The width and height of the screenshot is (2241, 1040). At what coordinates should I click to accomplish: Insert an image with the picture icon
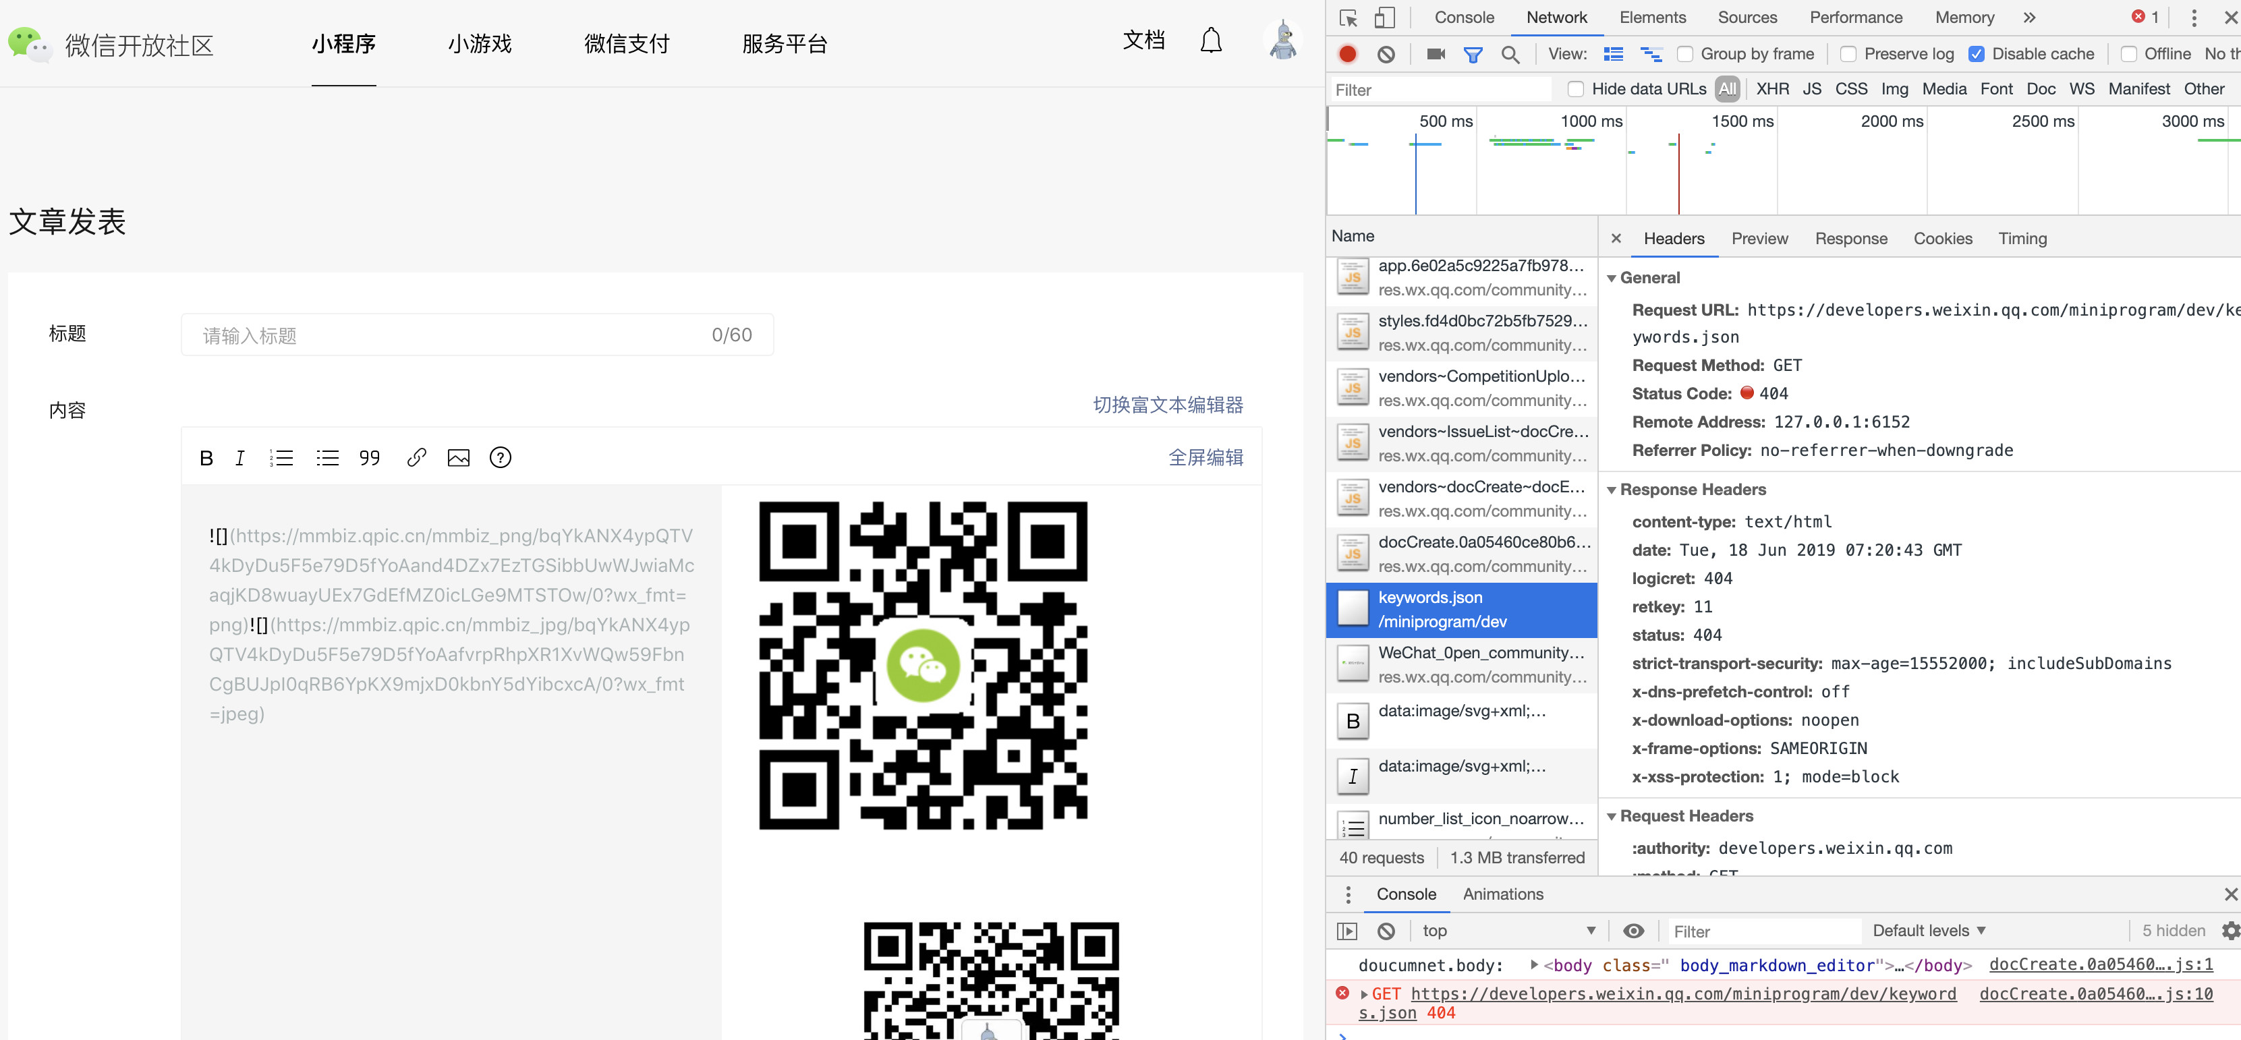pyautogui.click(x=459, y=458)
